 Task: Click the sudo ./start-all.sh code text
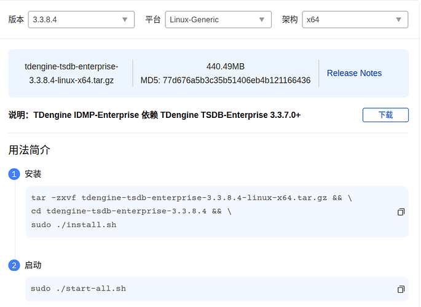pyautogui.click(x=79, y=289)
